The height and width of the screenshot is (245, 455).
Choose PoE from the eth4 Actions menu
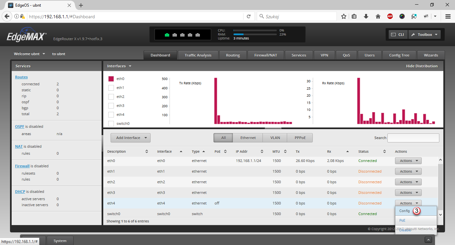(416, 220)
